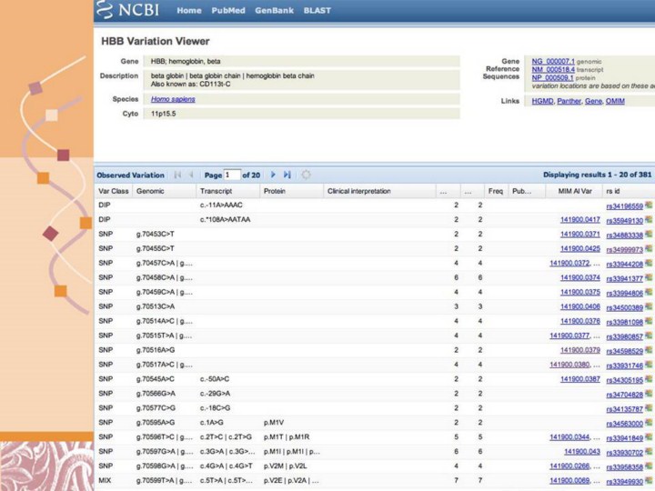Screen dimensions: 655x491
Task: Open MIM variant 141900.0417 link
Action: pyautogui.click(x=580, y=220)
